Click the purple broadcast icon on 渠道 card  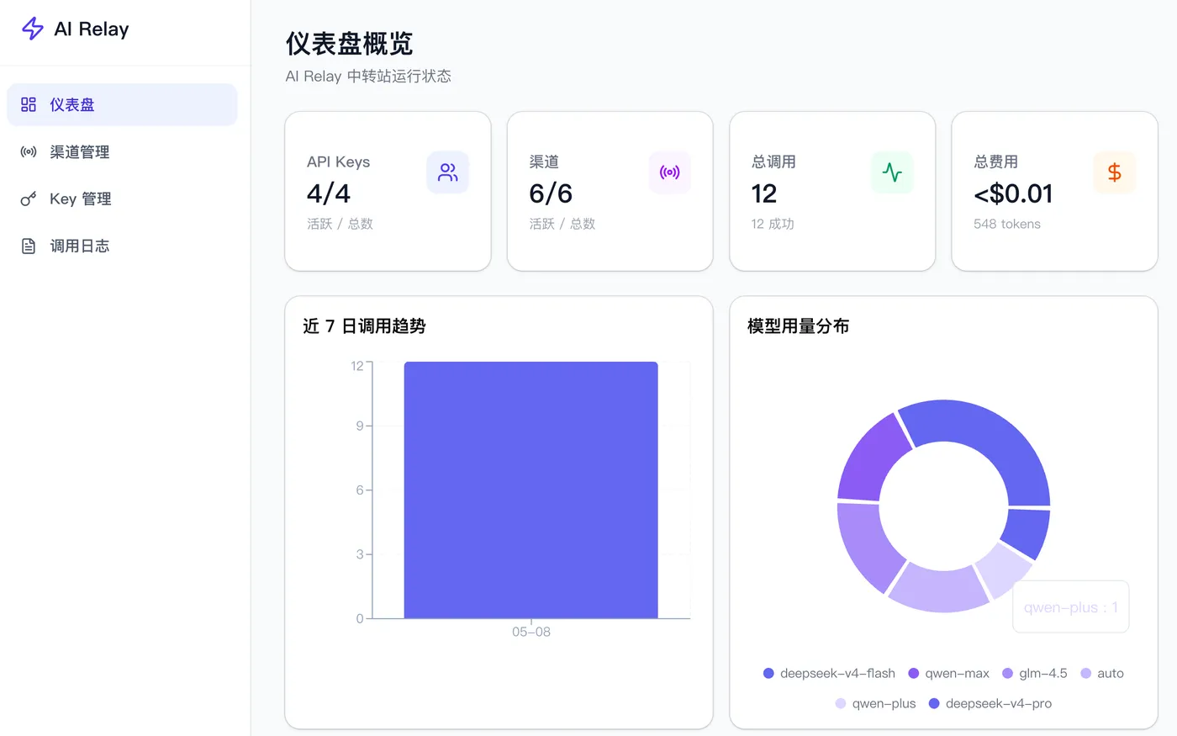[x=670, y=172]
